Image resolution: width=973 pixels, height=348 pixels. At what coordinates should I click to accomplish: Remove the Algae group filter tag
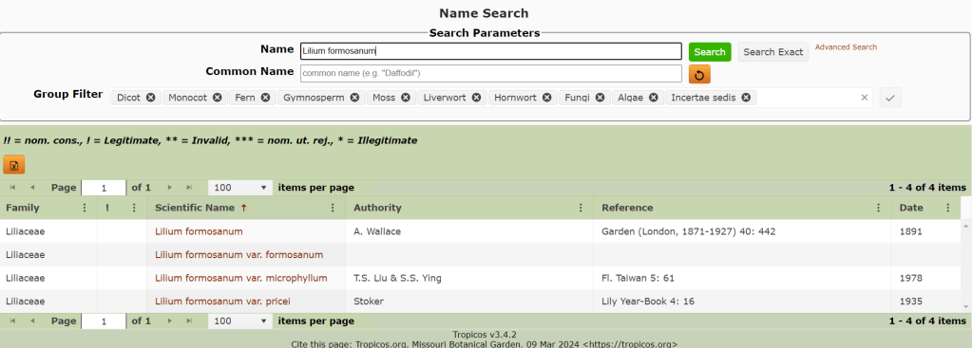click(654, 98)
